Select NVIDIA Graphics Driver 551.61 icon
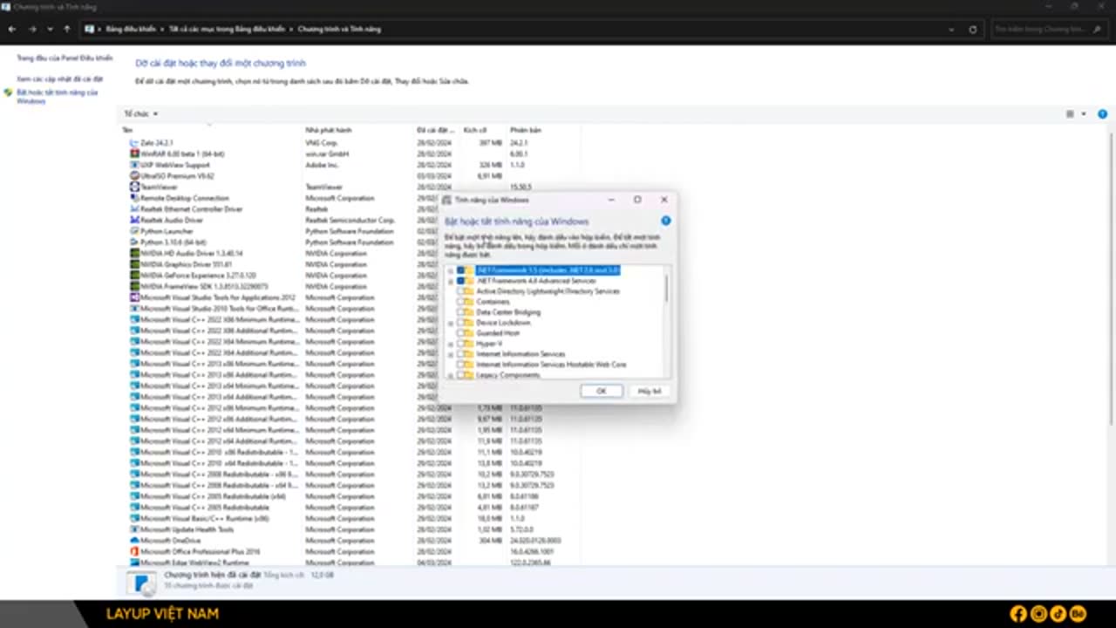The width and height of the screenshot is (1116, 628). point(134,264)
